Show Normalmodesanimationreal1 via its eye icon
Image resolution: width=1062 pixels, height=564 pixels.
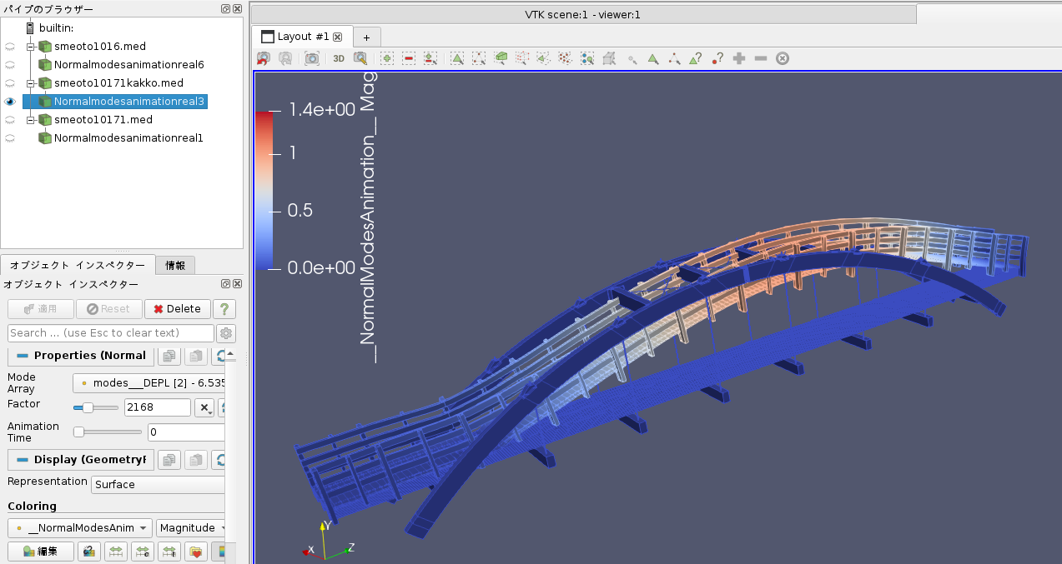point(10,138)
